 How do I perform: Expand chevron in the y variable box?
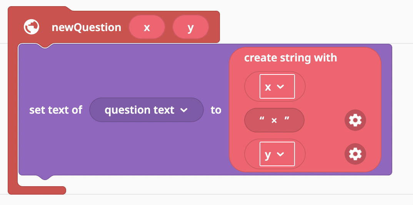[280, 154]
